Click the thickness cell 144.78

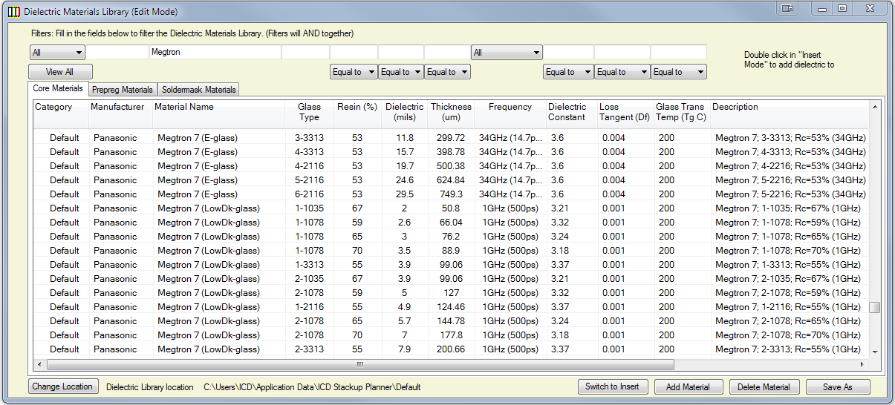[451, 320]
